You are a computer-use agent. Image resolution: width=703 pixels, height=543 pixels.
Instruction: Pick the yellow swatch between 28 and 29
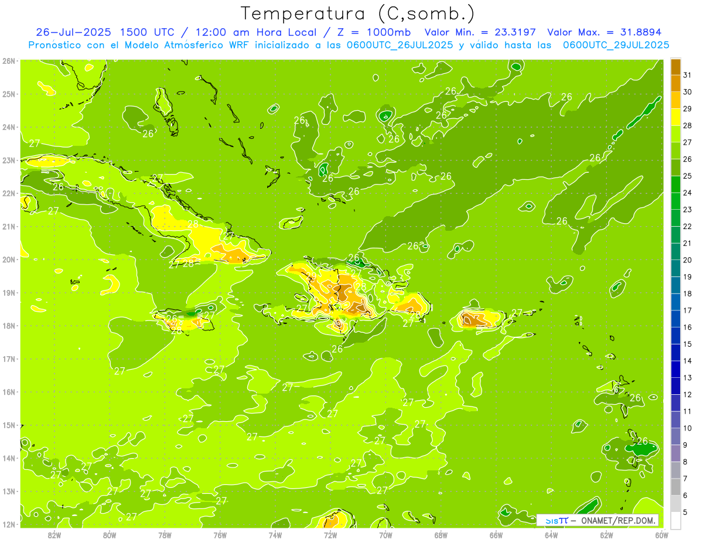pyautogui.click(x=675, y=118)
